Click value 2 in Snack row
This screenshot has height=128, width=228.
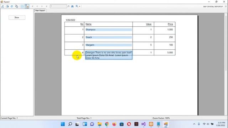point(151,37)
